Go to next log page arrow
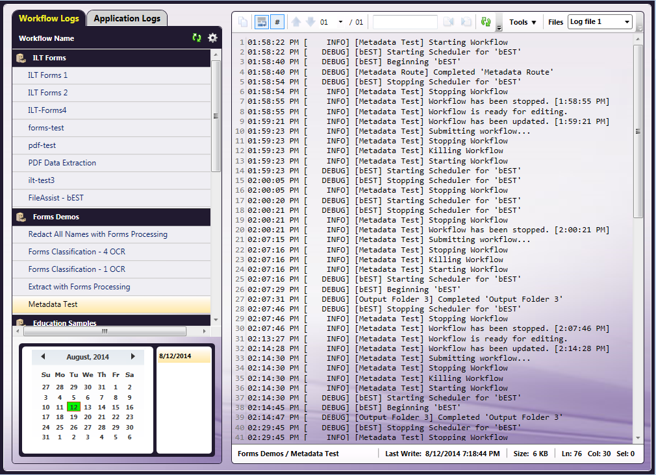The image size is (656, 475). [x=310, y=21]
